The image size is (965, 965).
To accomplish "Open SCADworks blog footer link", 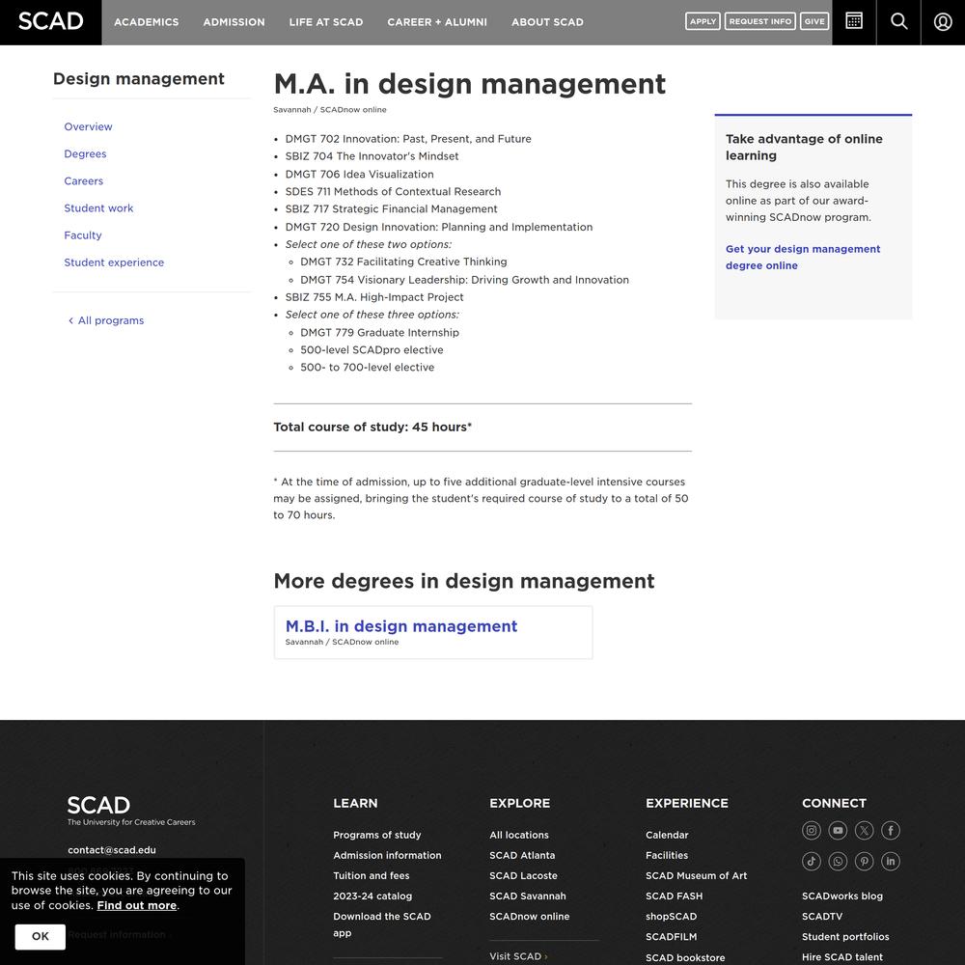I will 841,896.
